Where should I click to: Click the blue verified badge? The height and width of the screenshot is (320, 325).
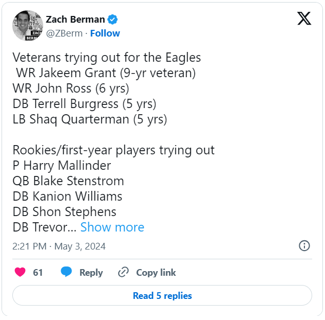113,20
